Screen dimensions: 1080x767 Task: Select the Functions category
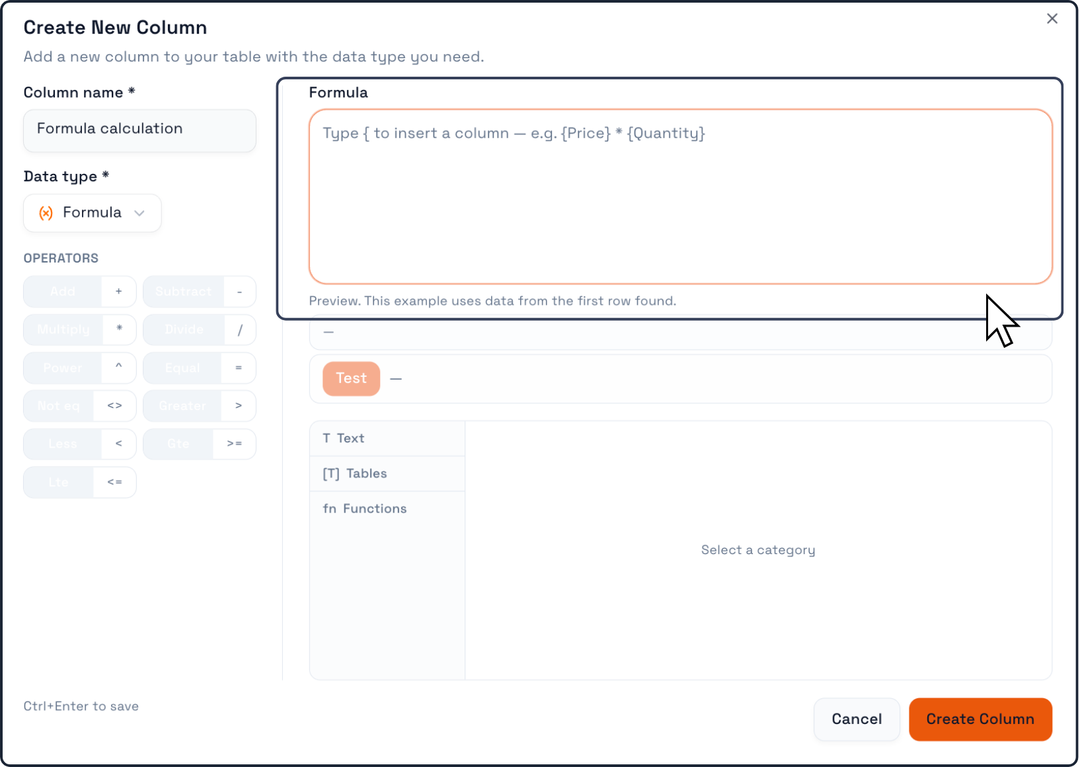pyautogui.click(x=387, y=508)
